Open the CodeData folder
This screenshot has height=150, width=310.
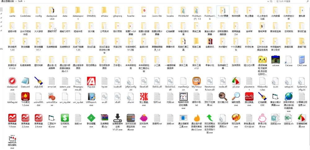click(25, 10)
